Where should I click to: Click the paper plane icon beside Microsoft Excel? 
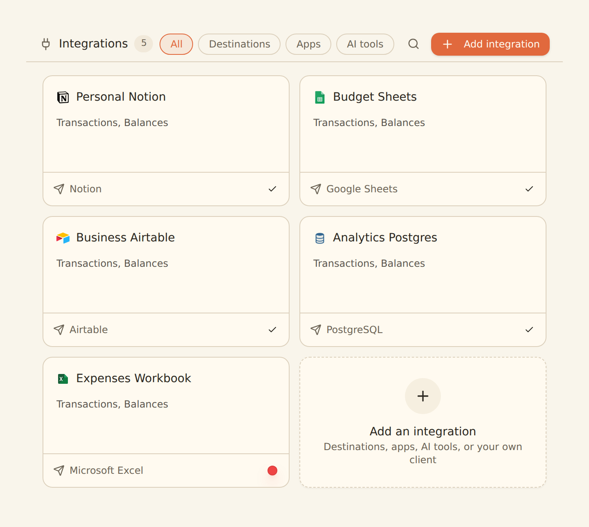(59, 470)
